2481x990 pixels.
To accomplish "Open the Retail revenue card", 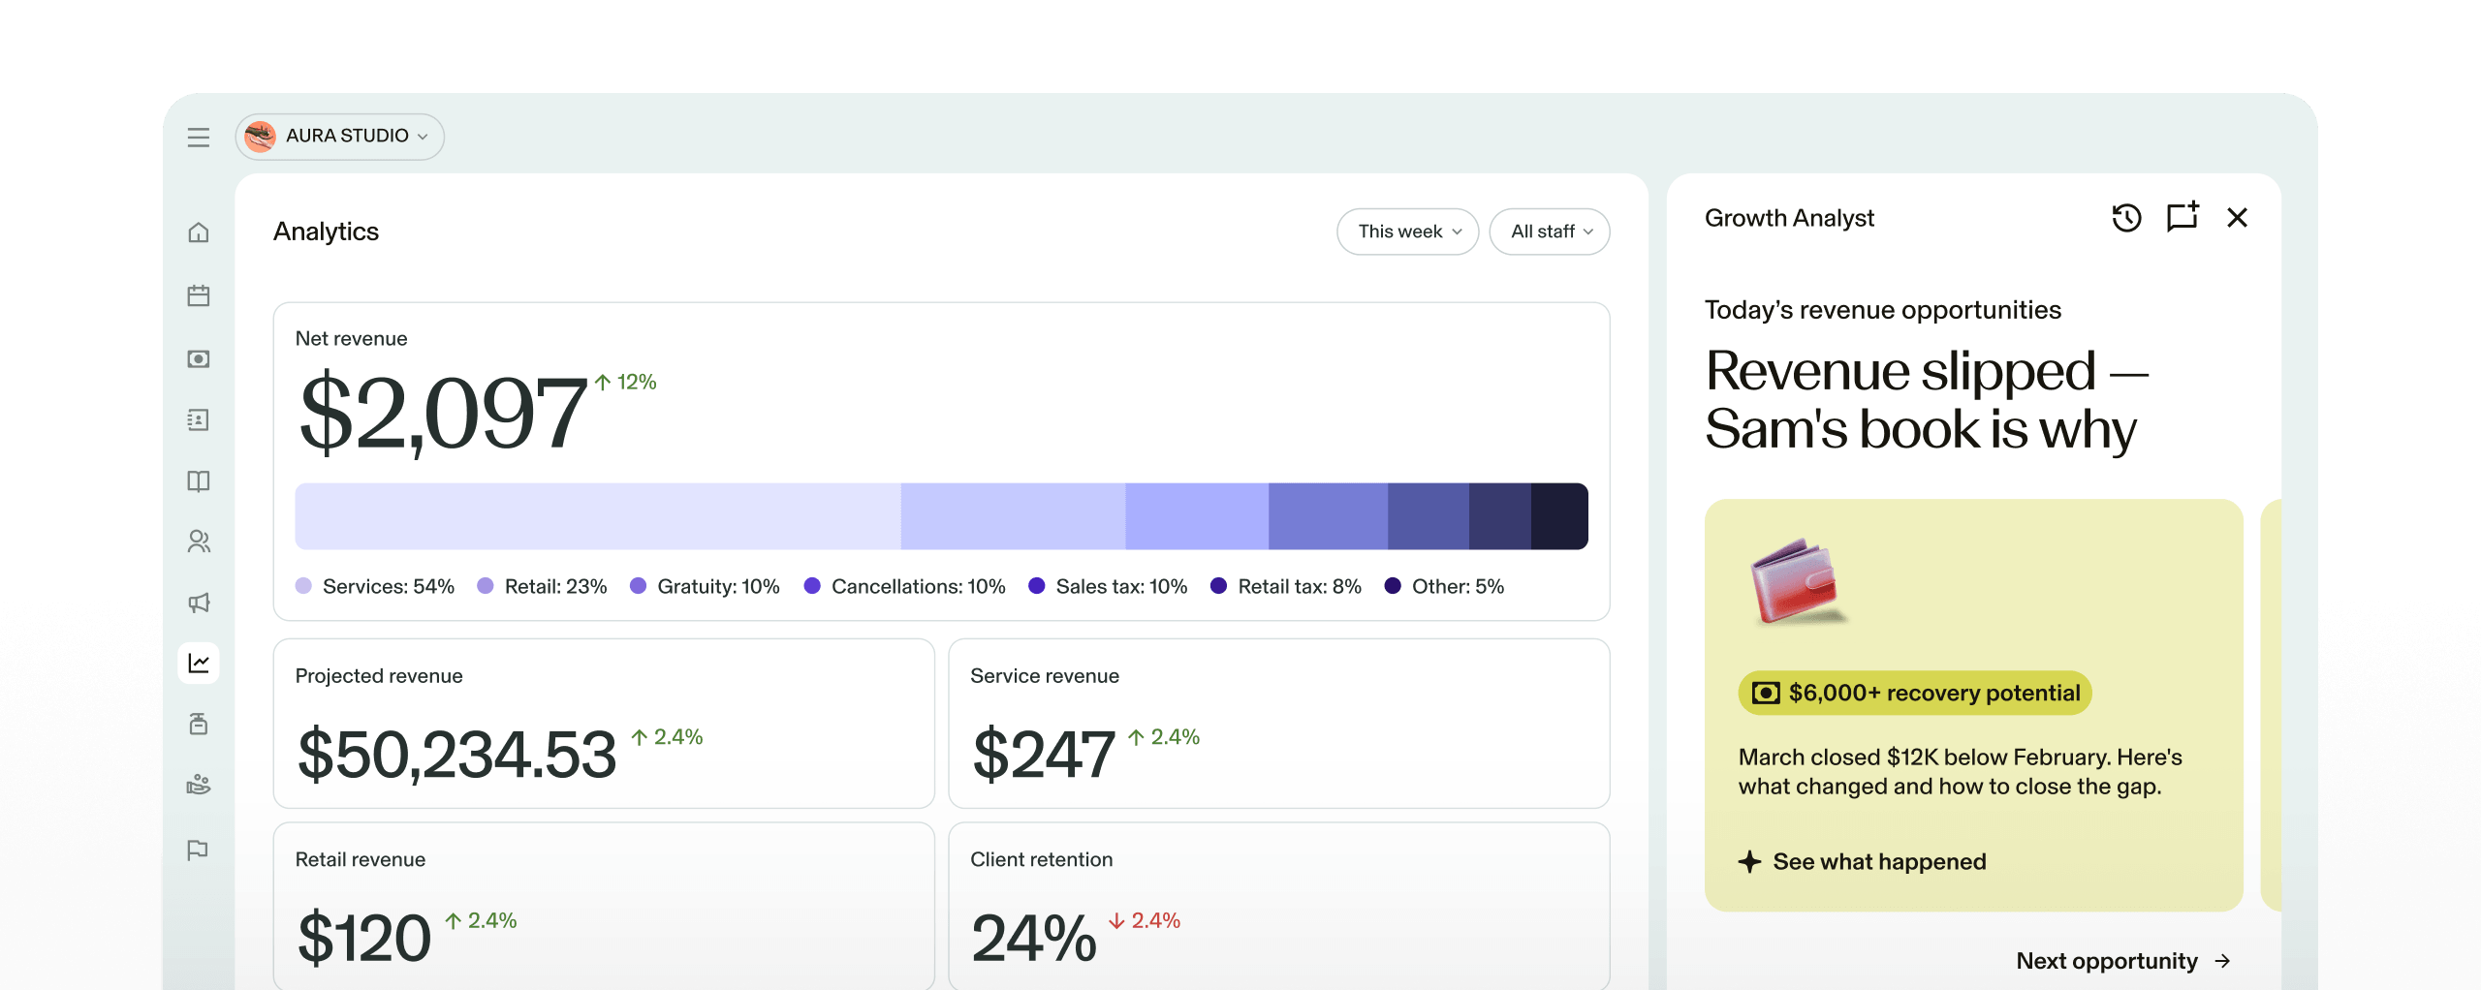I will click(x=604, y=906).
